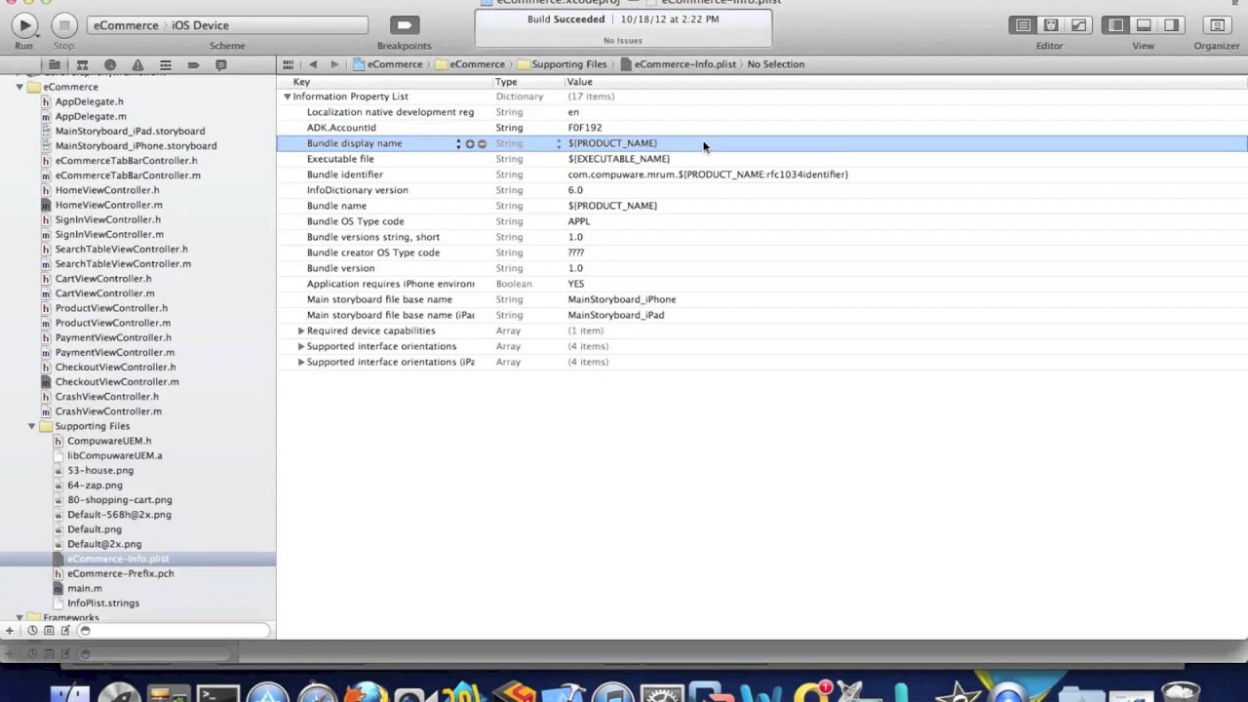The width and height of the screenshot is (1248, 702).
Task: Toggle the Utilities pane view button
Action: [x=1172, y=25]
